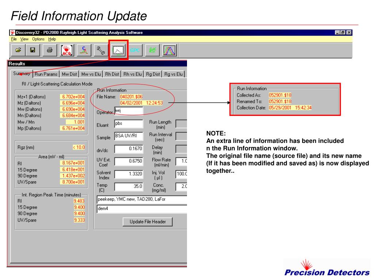Click the timestamp 04/02/2001 12:24:53
This screenshot has height=280, width=374.
(x=141, y=103)
